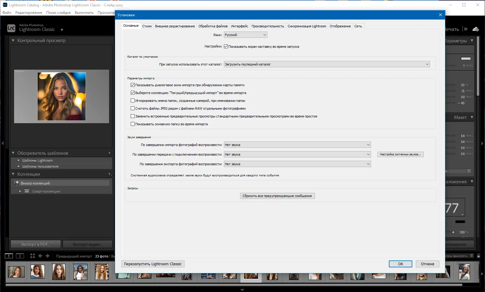Click the Отмена button
Image resolution: width=485 pixels, height=292 pixels.
428,264
